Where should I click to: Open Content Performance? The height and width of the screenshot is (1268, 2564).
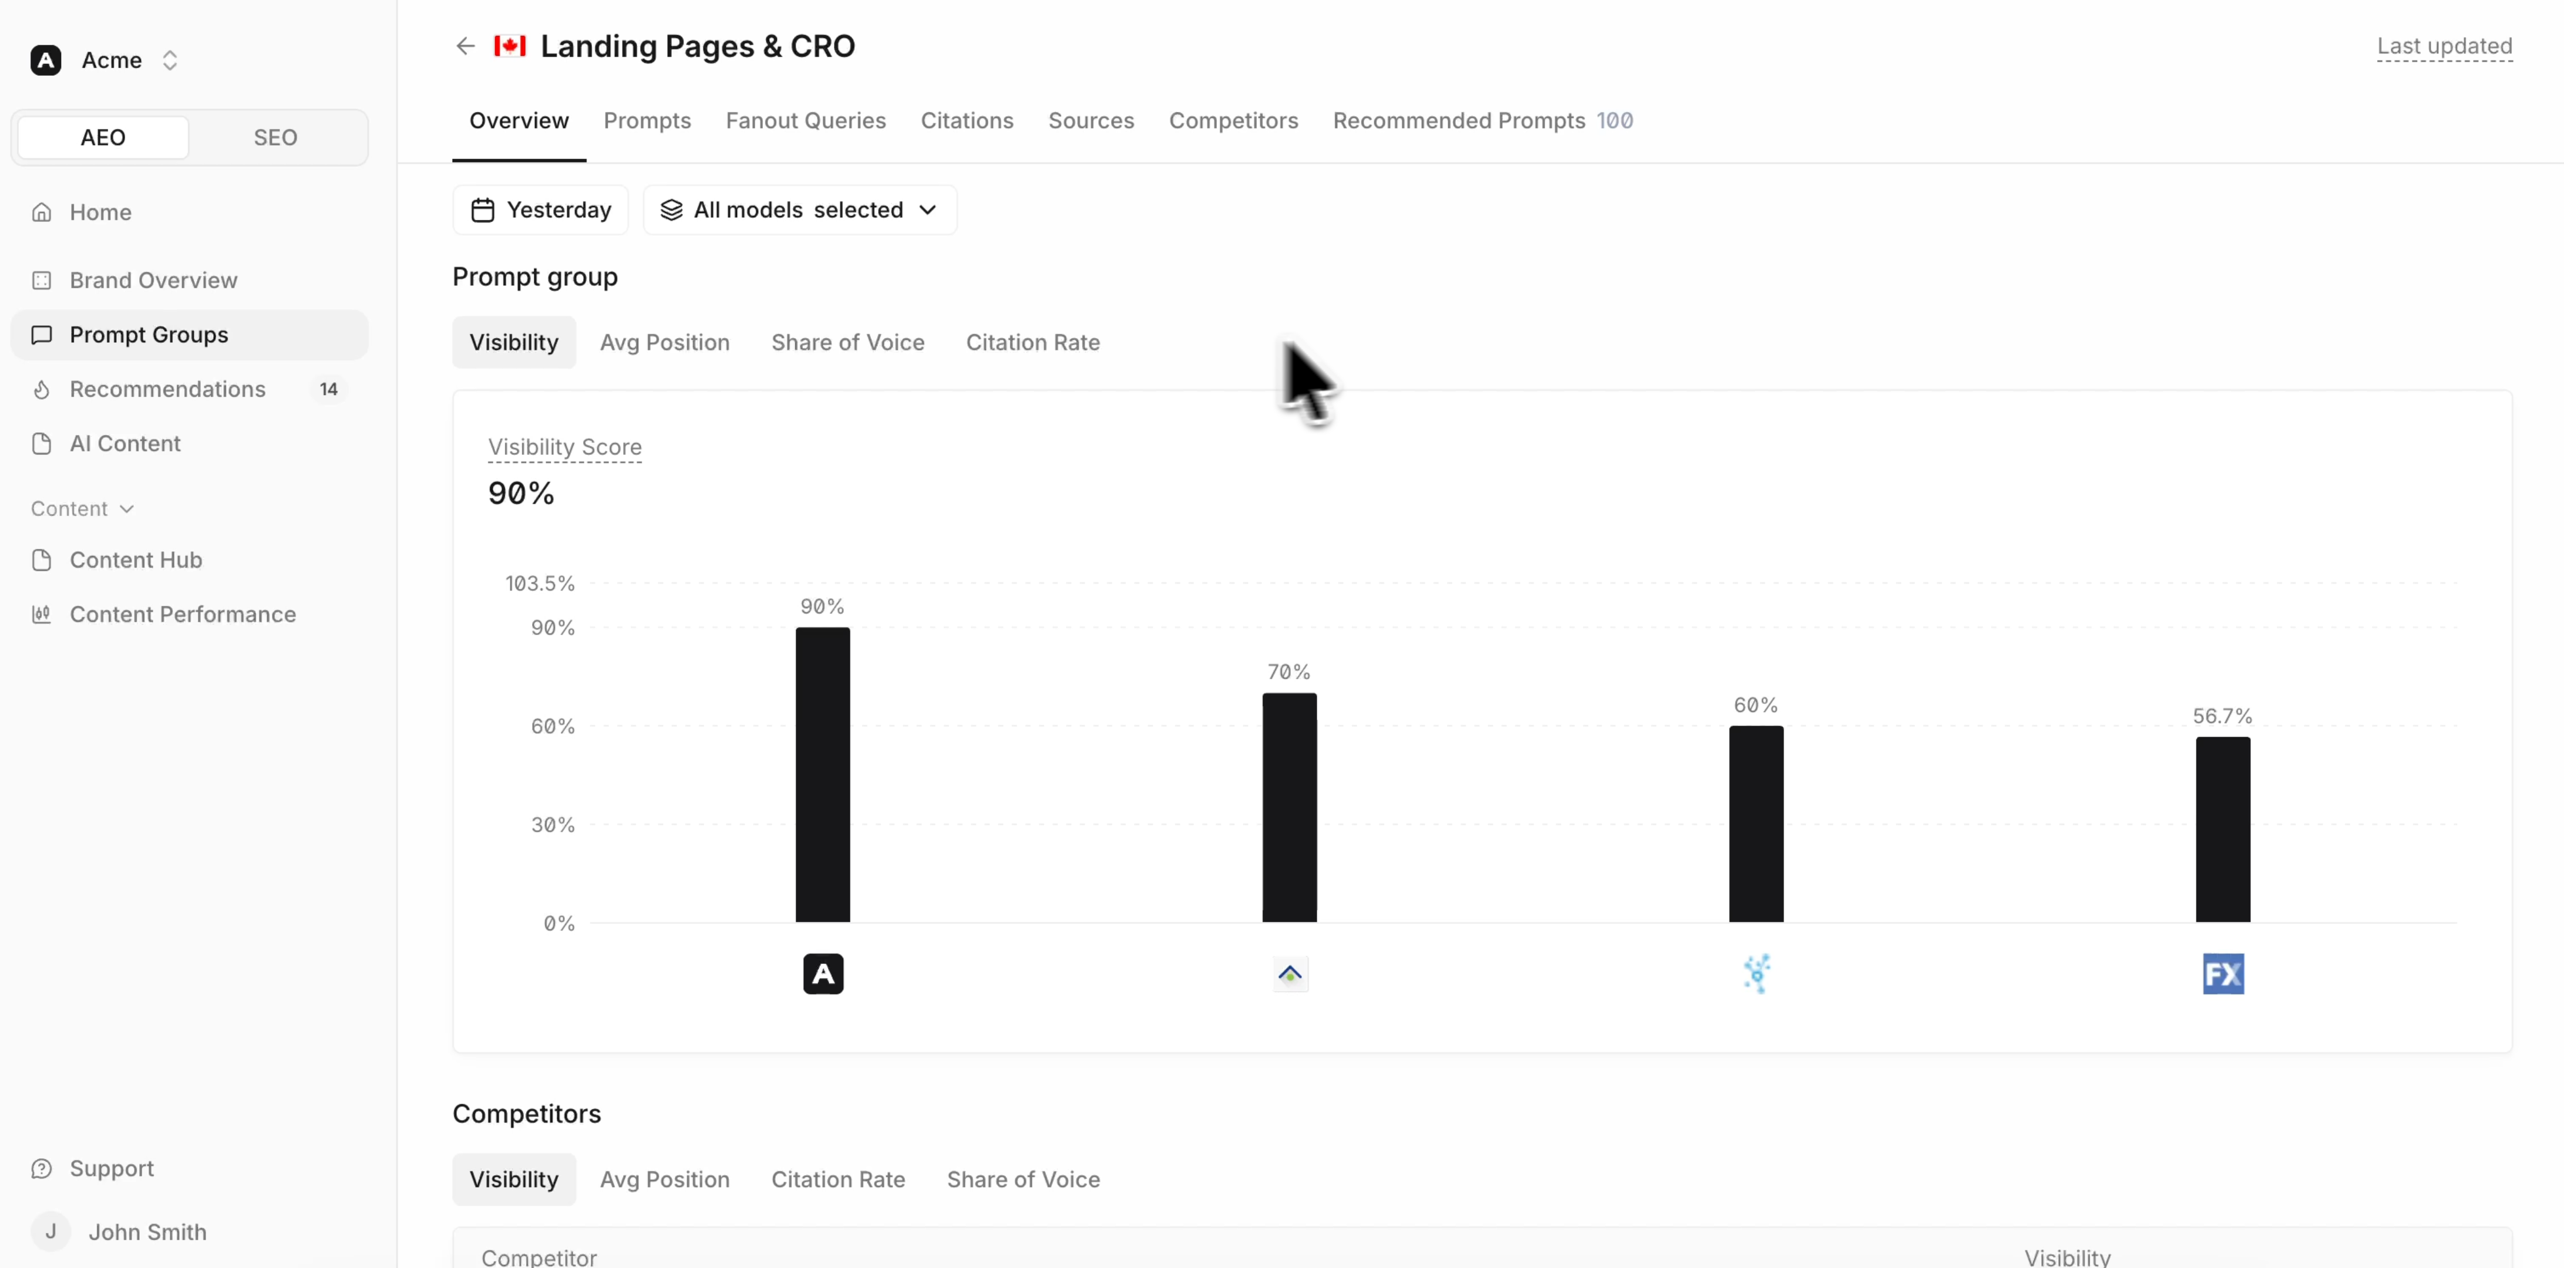point(189,614)
